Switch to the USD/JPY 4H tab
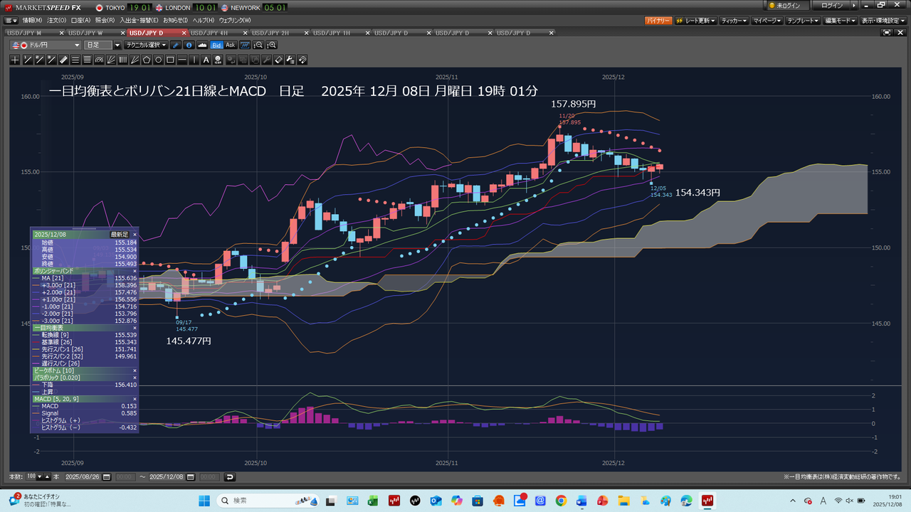Image resolution: width=911 pixels, height=512 pixels. point(209,33)
